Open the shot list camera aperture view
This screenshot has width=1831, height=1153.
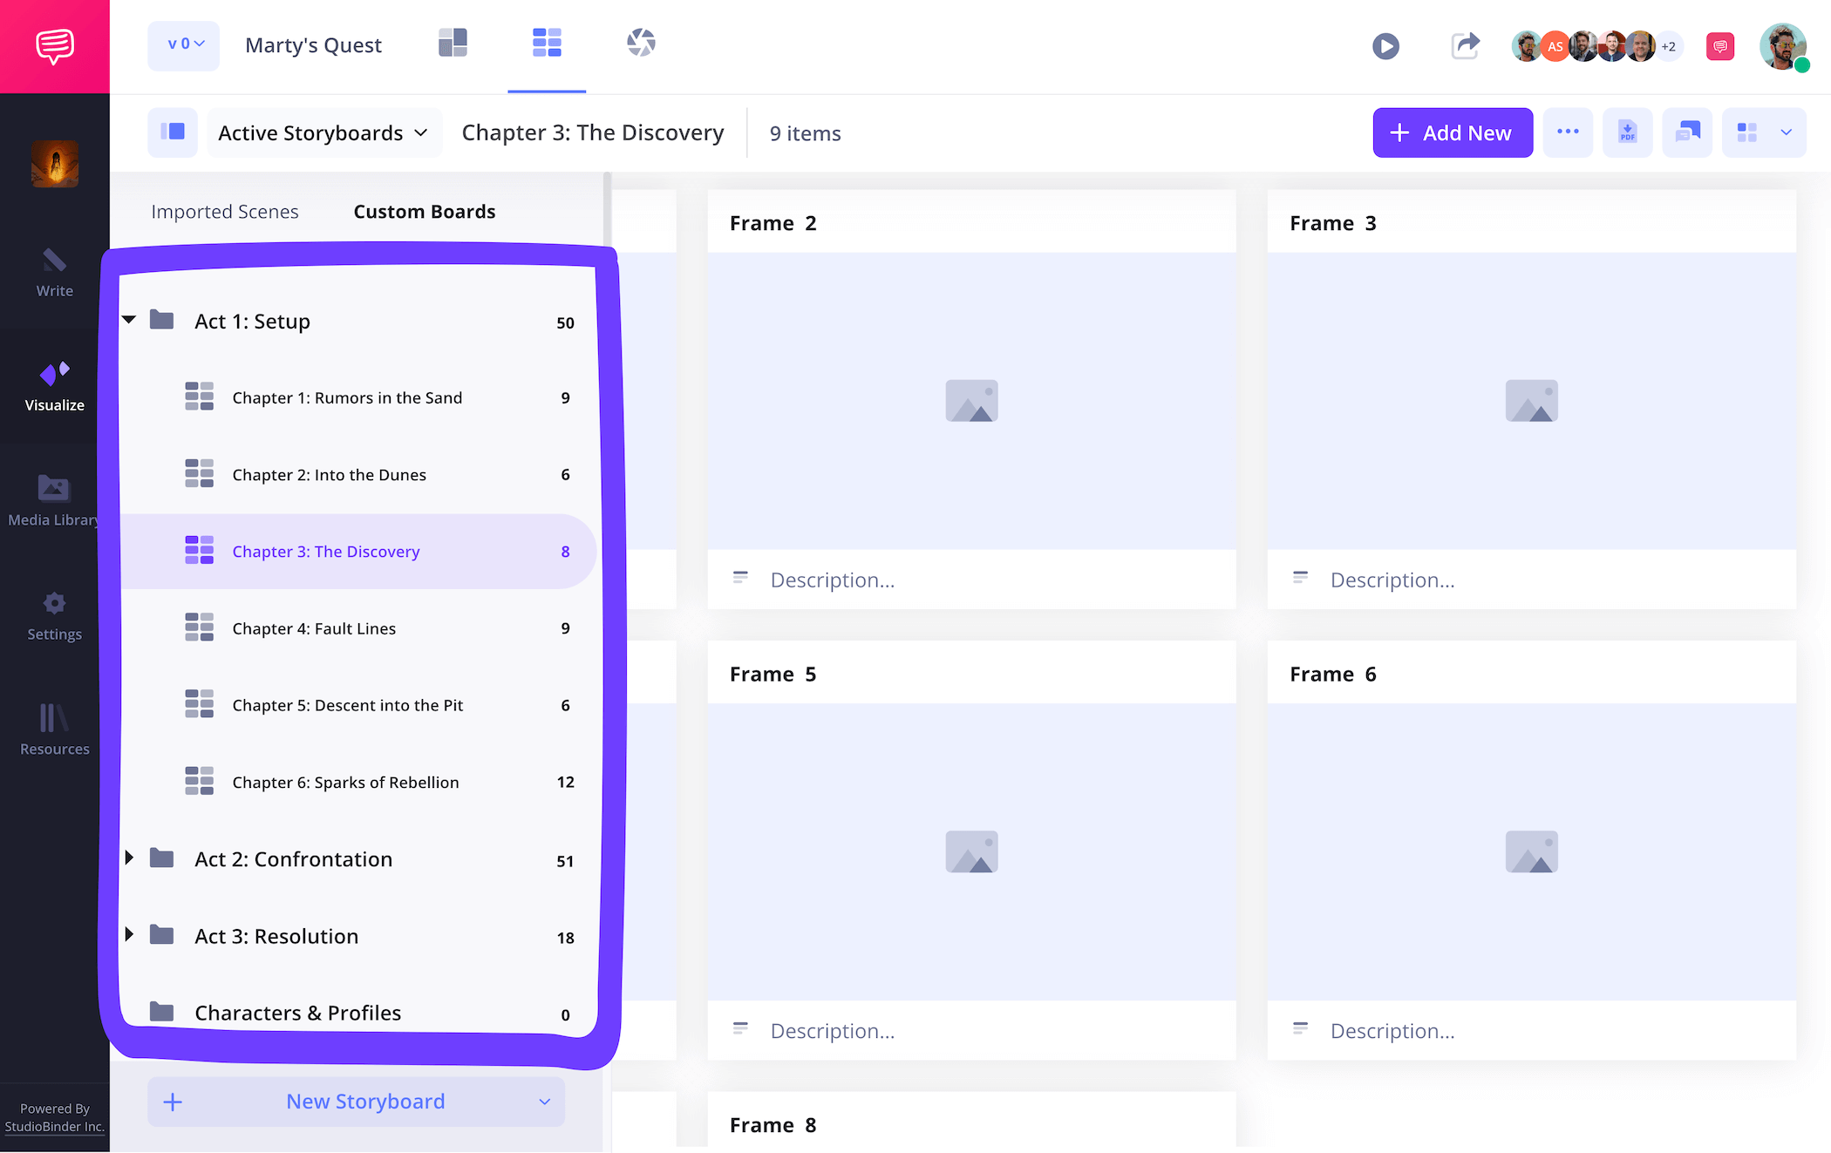[641, 42]
